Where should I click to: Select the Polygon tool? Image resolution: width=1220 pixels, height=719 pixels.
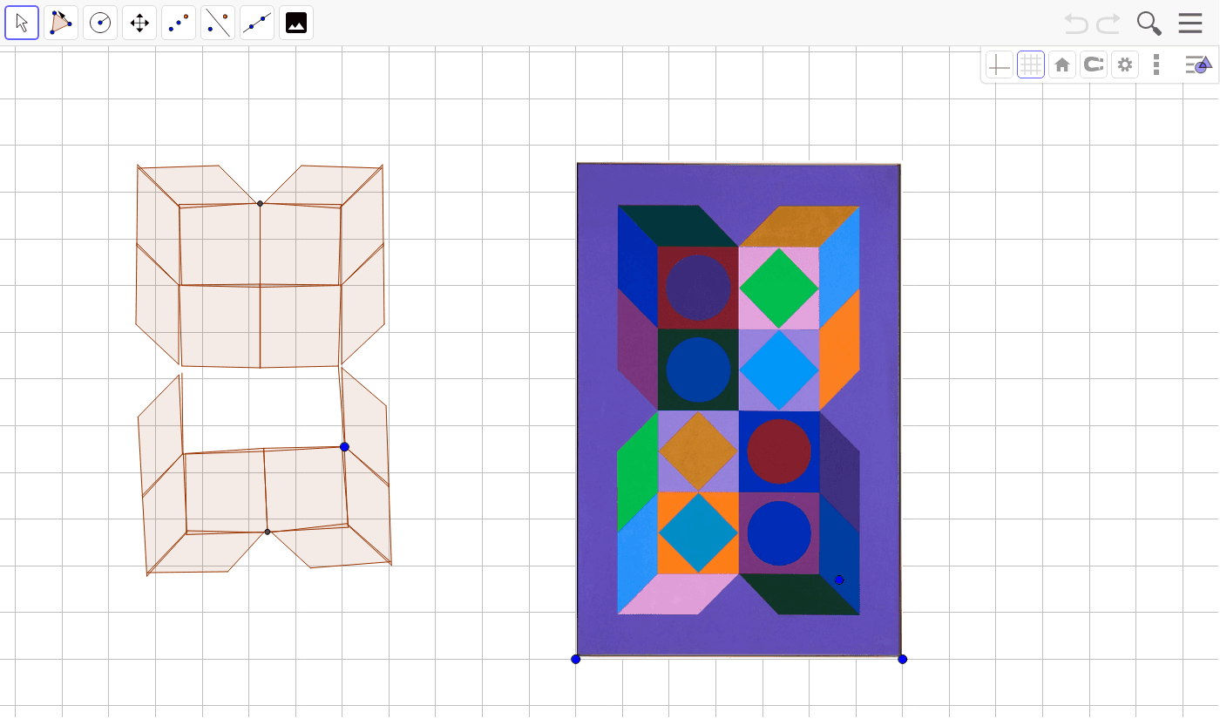[61, 23]
